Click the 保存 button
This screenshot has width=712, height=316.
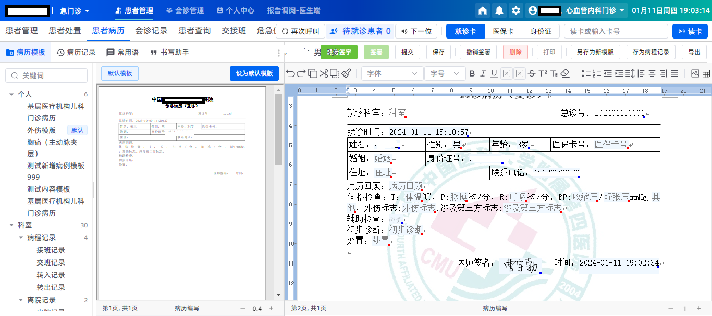(x=438, y=52)
